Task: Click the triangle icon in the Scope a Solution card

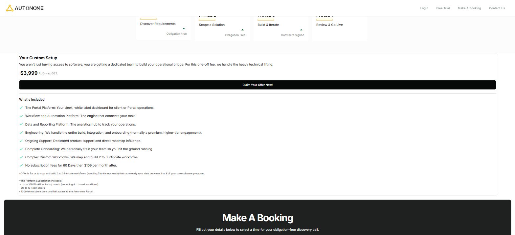Action: (242, 30)
